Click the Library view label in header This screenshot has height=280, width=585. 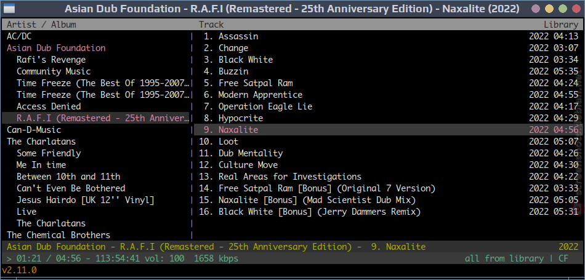pos(561,25)
